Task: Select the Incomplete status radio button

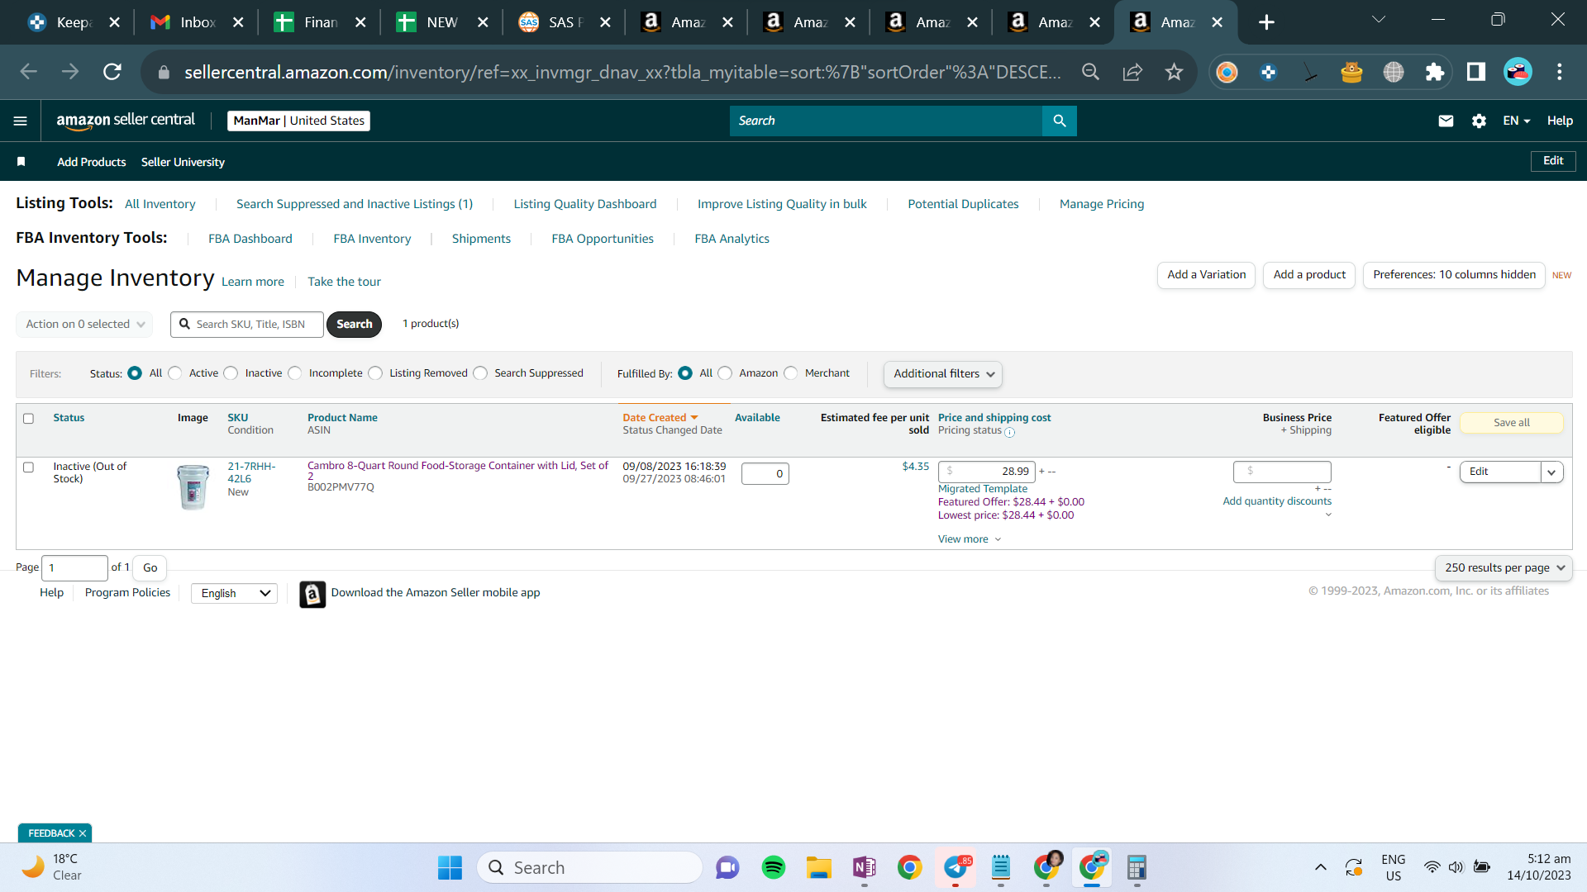Action: pyautogui.click(x=295, y=373)
